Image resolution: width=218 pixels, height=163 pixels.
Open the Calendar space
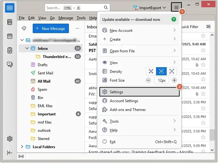click(x=9, y=36)
